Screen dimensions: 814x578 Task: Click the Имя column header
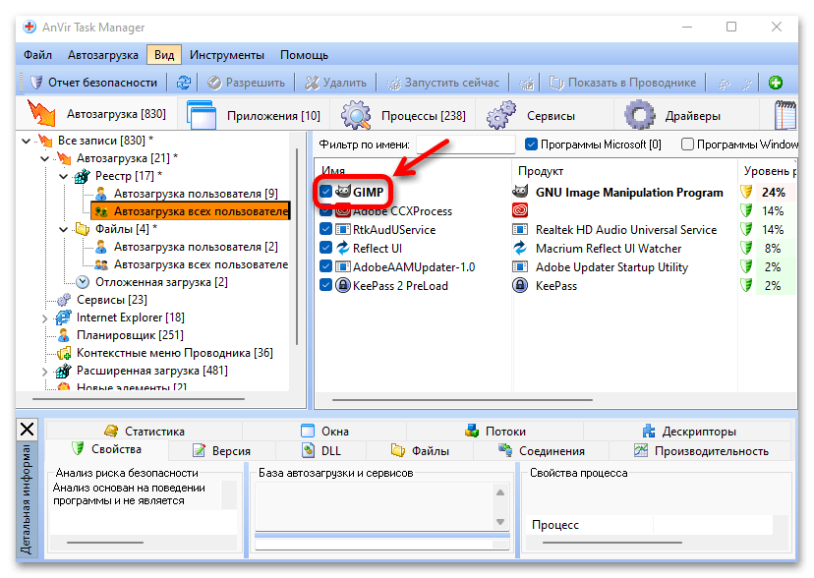[413, 171]
